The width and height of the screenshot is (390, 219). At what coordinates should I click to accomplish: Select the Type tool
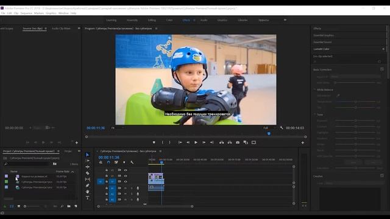tap(88, 198)
